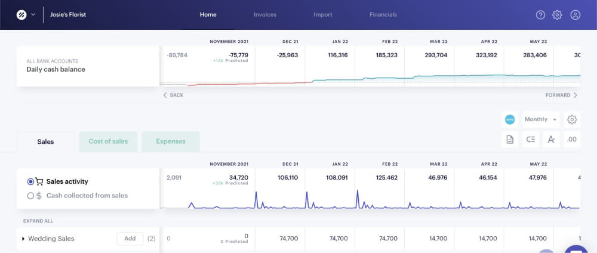Click EXPAND ALL link
Image resolution: width=597 pixels, height=253 pixels.
pyautogui.click(x=38, y=221)
